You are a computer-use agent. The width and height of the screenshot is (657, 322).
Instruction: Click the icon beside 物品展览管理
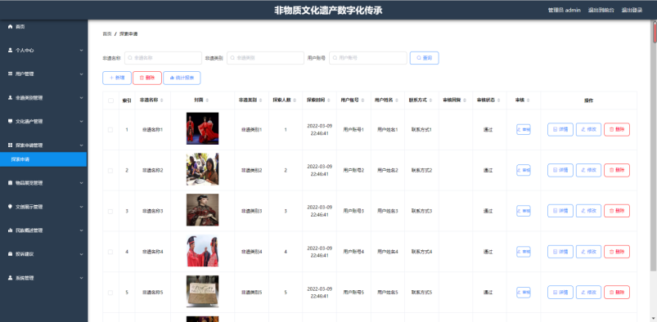(x=11, y=183)
